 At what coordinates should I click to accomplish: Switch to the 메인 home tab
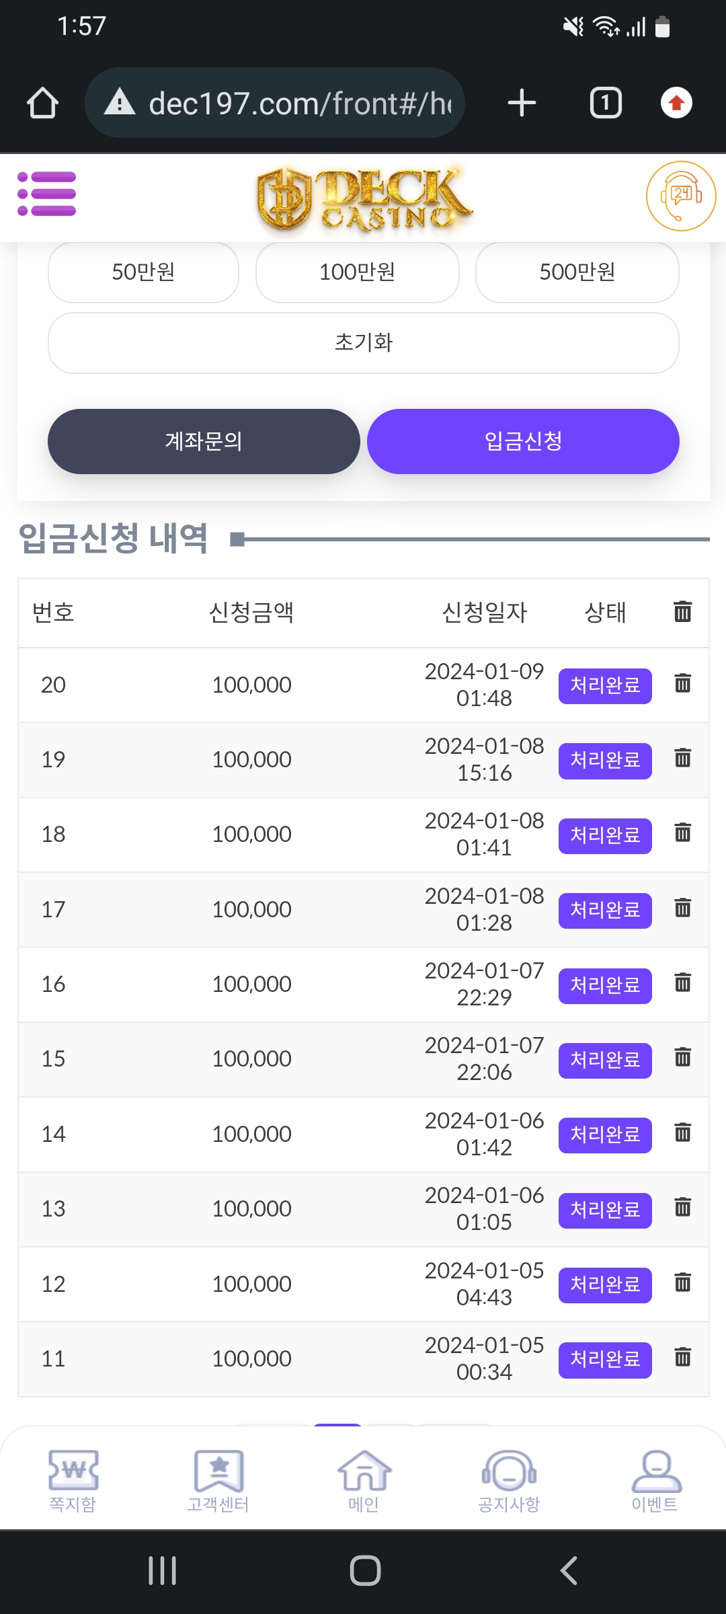pos(364,1481)
